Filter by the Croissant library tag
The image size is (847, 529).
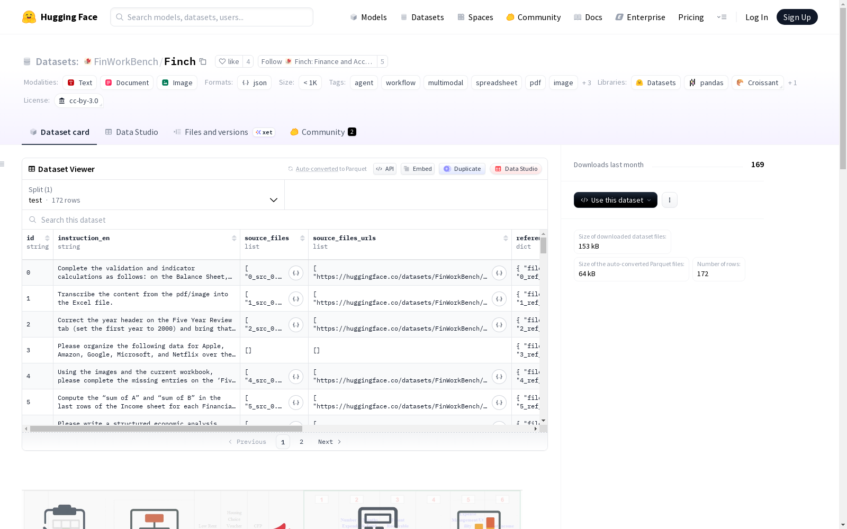(x=758, y=83)
